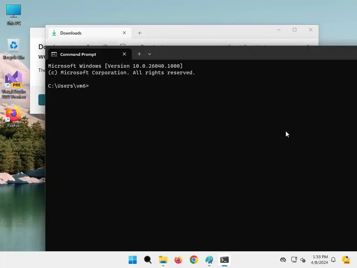Click the Microsoft Windows version text line
This screenshot has height=268, width=357.
pyautogui.click(x=115, y=66)
